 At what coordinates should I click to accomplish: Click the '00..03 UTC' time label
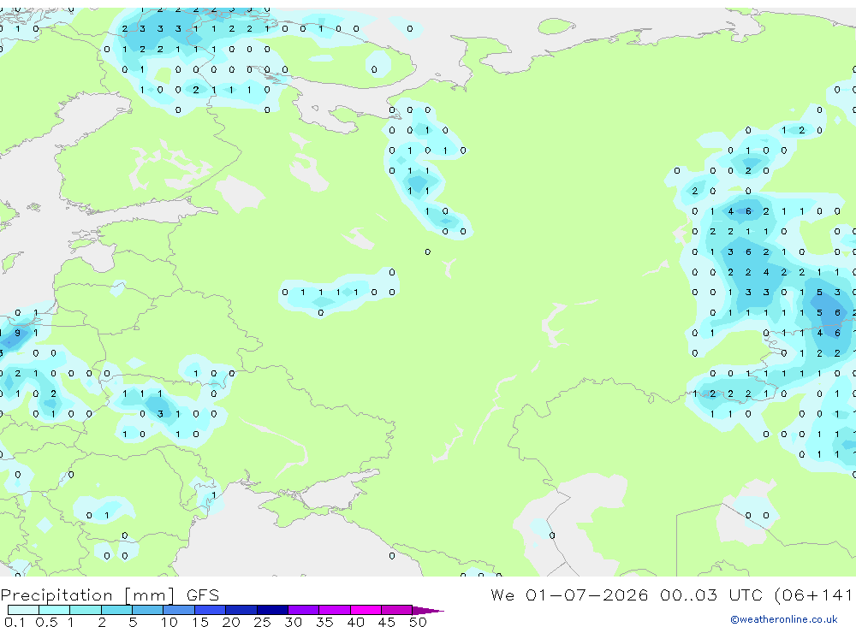[x=711, y=594]
